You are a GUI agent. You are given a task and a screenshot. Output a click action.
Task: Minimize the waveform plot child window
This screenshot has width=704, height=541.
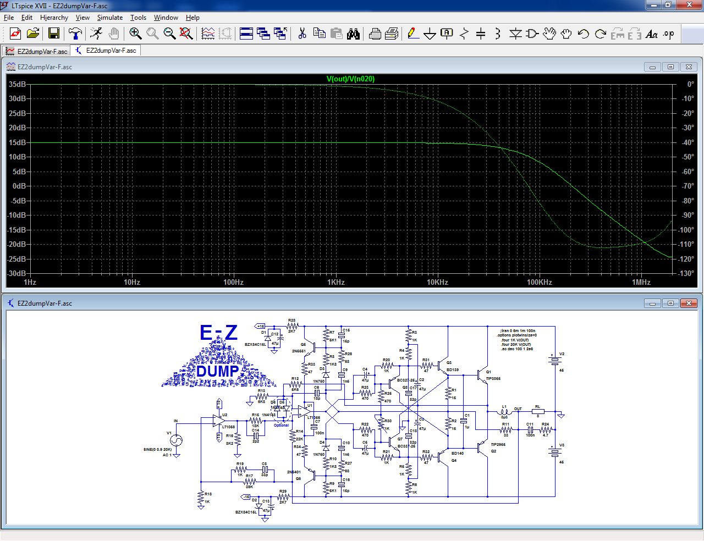point(652,67)
